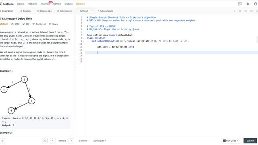
Task: Click the editor info 'i' icon
Action: coord(234,11)
